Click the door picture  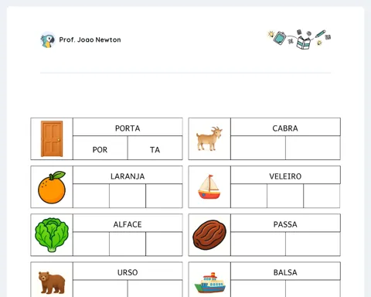coord(52,138)
